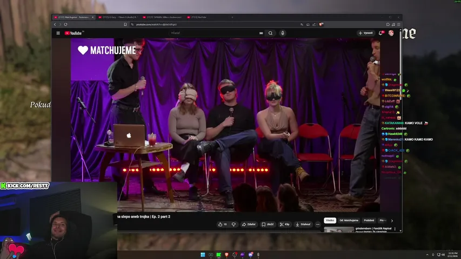This screenshot has width=461, height=259.
Task: Switch to the TANMAI browser tab
Action: [x=163, y=17]
